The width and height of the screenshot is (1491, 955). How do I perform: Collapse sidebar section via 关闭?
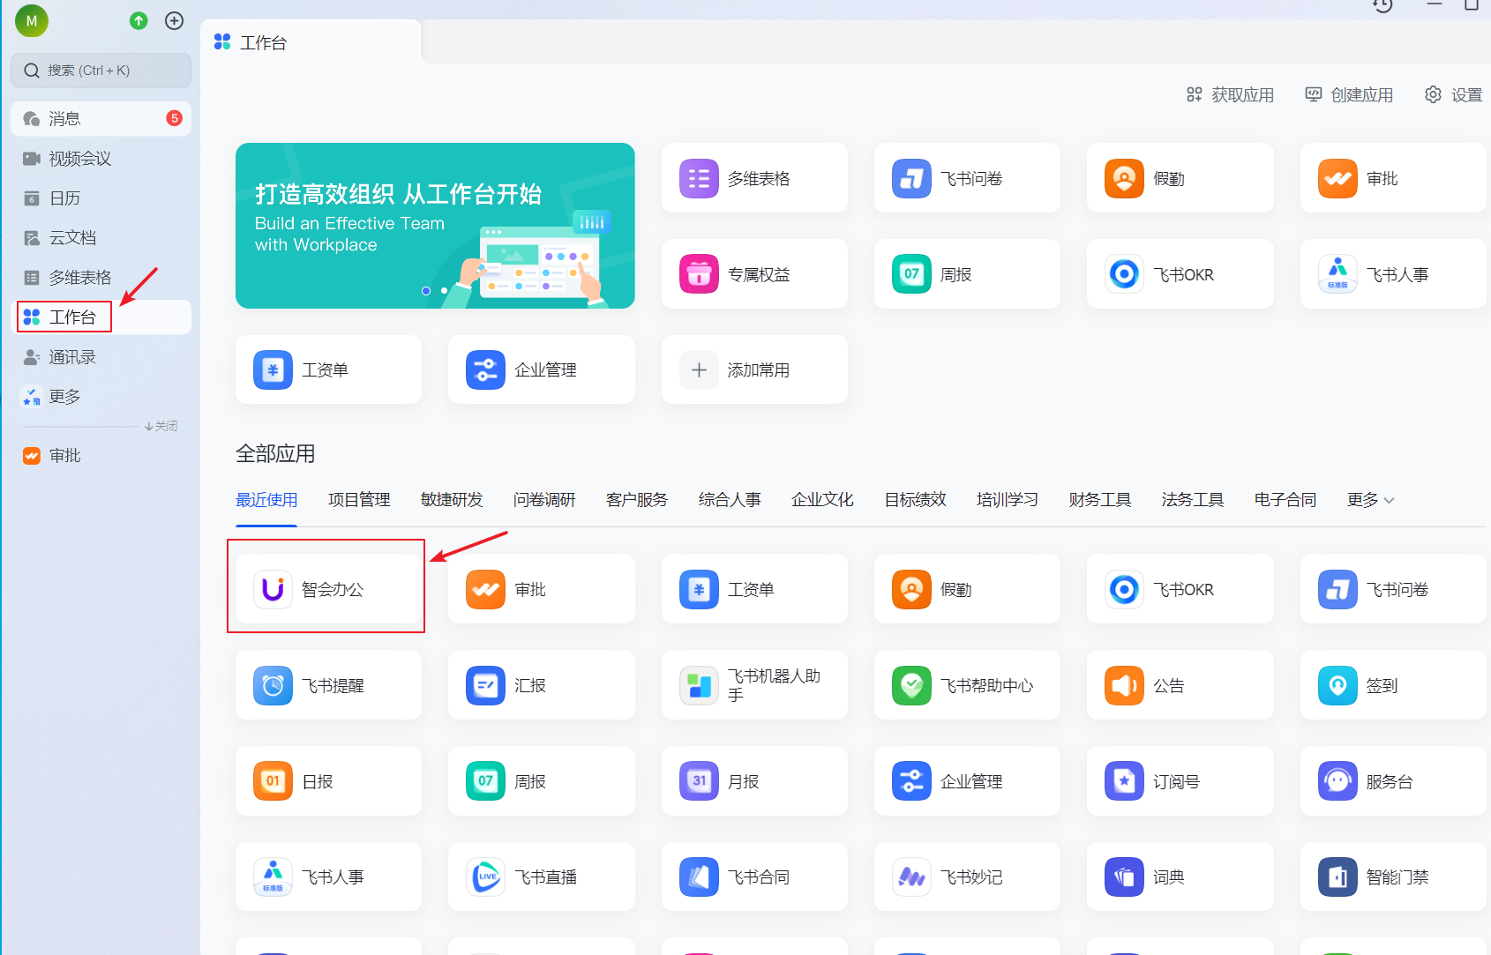pos(161,426)
